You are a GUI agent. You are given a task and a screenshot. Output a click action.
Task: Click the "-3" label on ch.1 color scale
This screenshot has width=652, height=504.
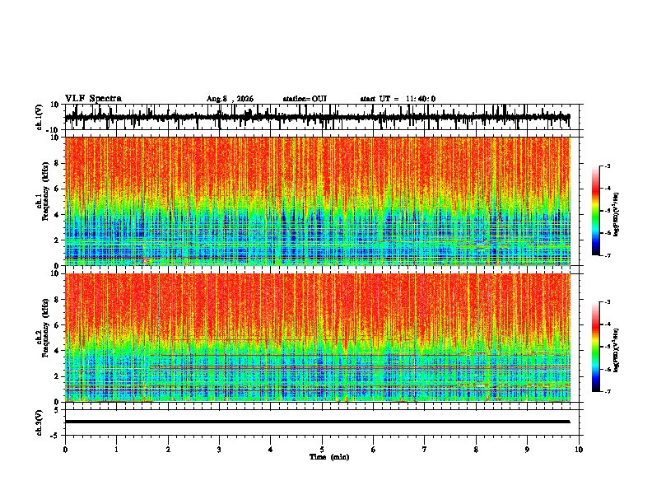tap(608, 166)
